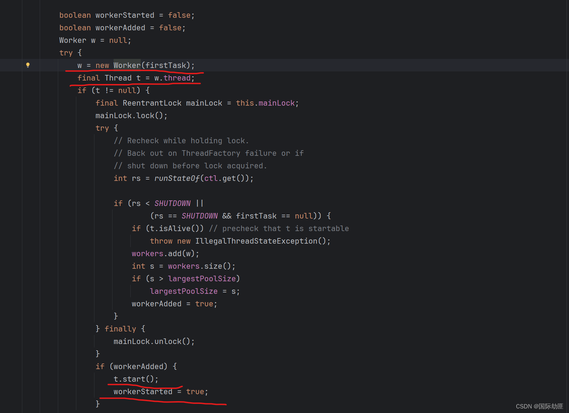569x413 pixels.
Task: Click 'mainLock.unlock();' call
Action: [x=154, y=342]
